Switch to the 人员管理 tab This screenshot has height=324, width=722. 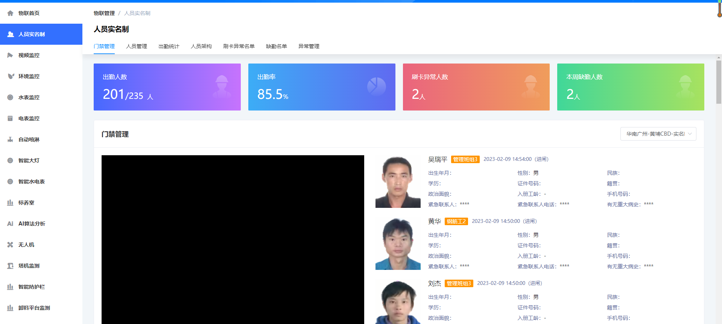point(137,46)
